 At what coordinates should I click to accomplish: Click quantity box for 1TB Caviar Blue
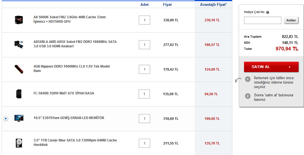[144, 143]
